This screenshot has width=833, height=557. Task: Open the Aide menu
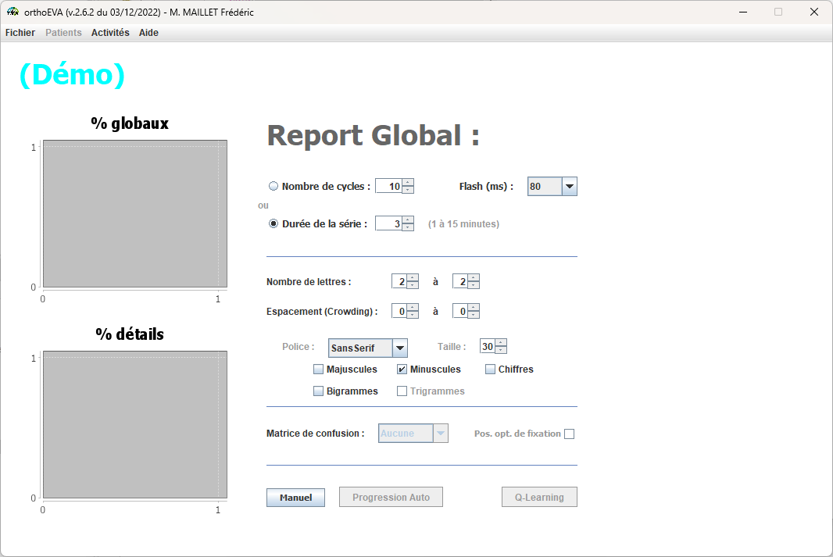(x=148, y=33)
